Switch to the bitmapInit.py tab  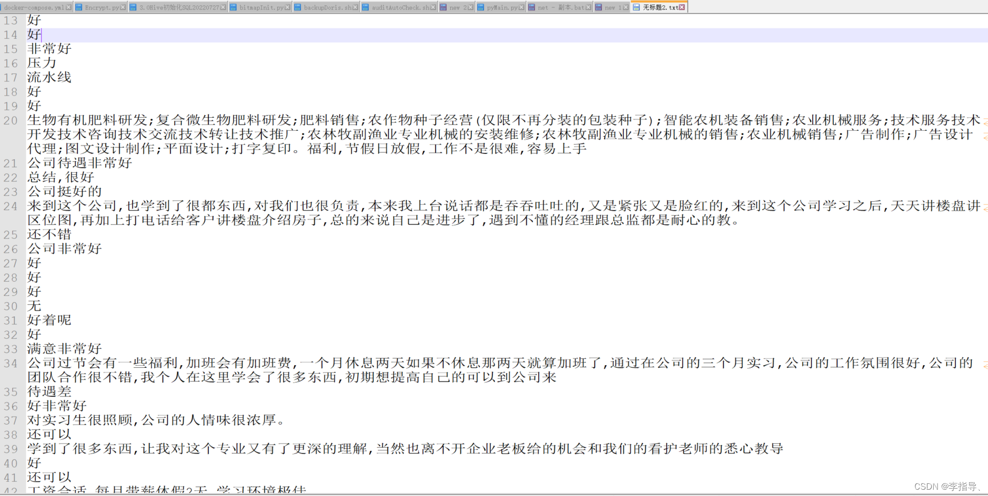click(261, 7)
